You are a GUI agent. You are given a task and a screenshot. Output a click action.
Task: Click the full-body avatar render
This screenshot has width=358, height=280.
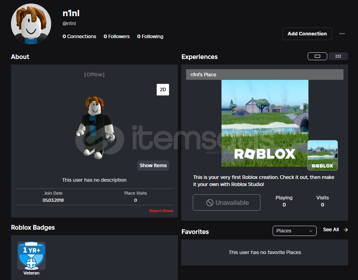coord(96,127)
